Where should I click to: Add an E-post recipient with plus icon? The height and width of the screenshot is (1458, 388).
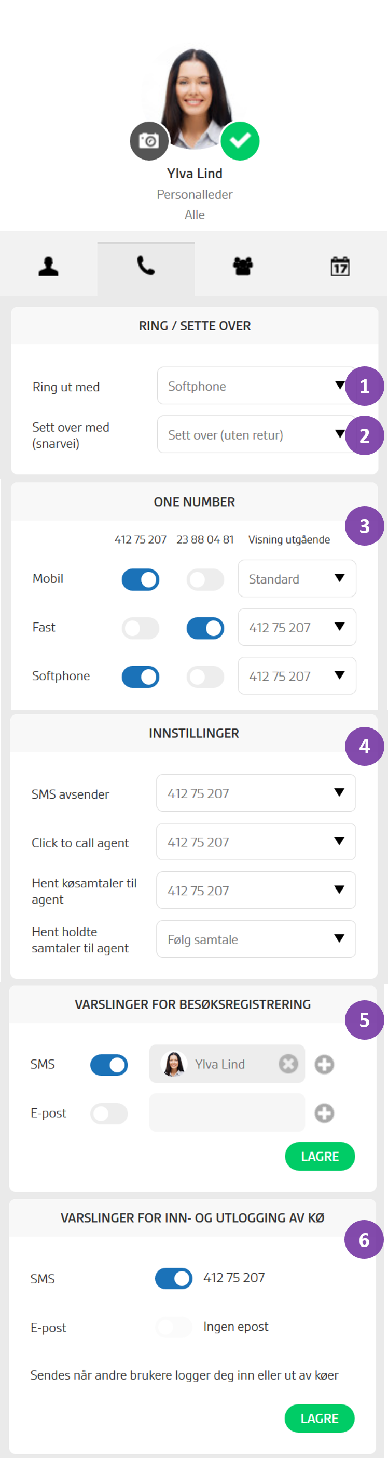[324, 1114]
